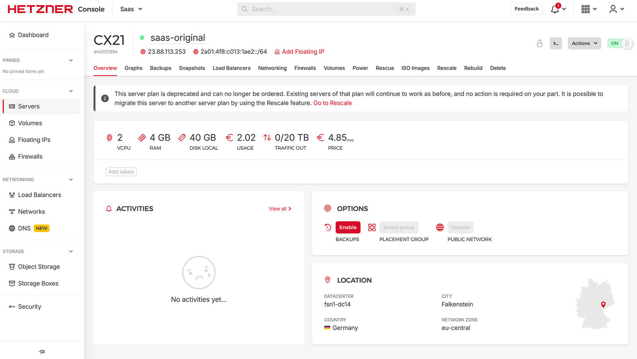Viewport: 637px width, 359px height.
Task: Select the DNS item marked NEW
Action: coord(25,228)
